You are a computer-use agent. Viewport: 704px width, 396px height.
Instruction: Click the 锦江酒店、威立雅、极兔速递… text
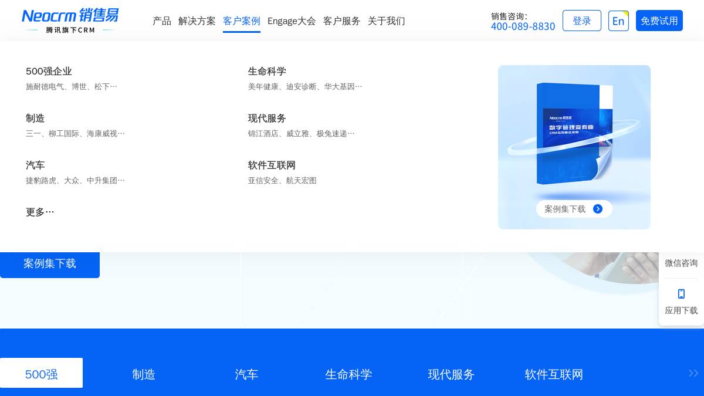point(302,133)
